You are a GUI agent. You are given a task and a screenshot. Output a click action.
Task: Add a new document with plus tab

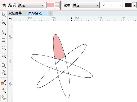pos(50,13)
